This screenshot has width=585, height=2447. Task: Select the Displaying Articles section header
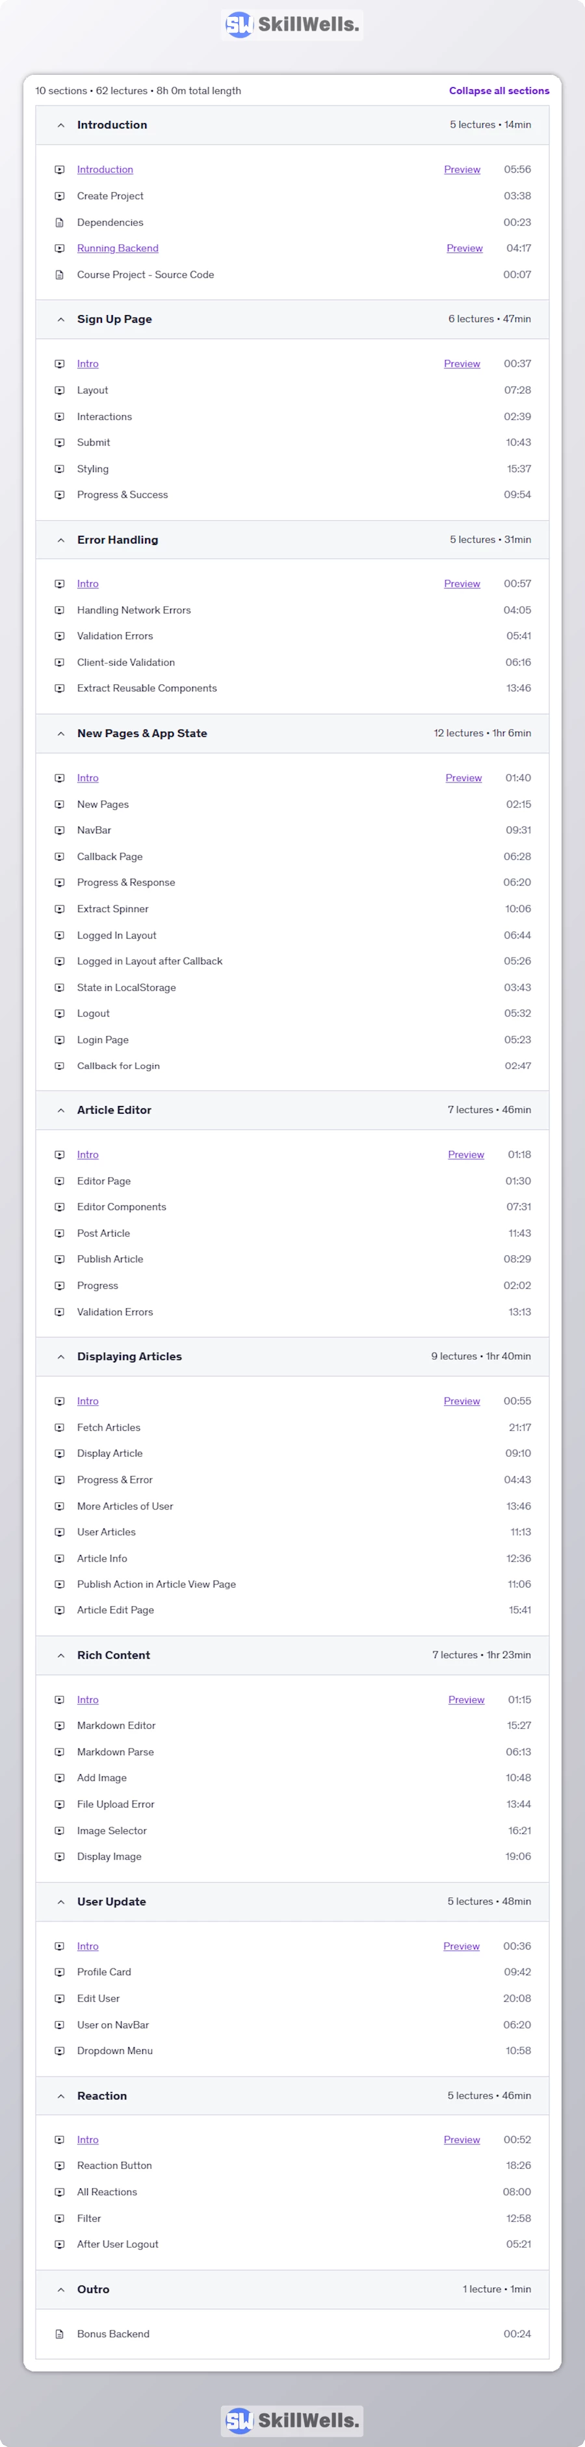(x=292, y=1357)
